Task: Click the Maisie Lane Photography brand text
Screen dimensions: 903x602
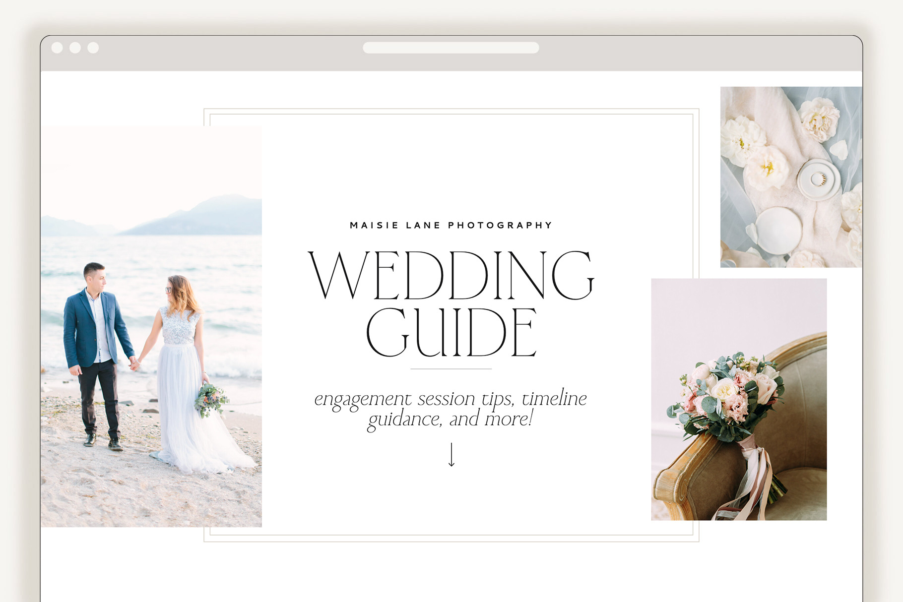Action: (x=451, y=225)
